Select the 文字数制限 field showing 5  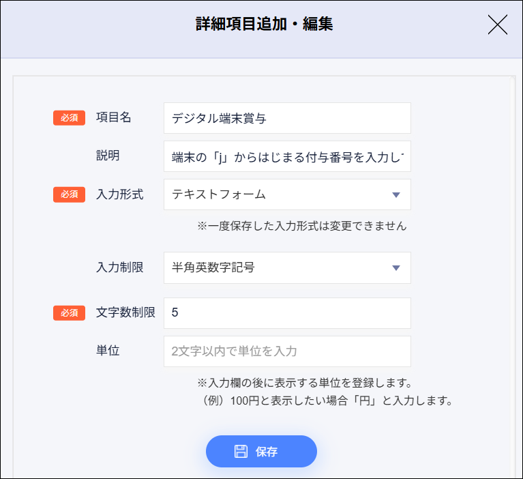click(x=286, y=313)
